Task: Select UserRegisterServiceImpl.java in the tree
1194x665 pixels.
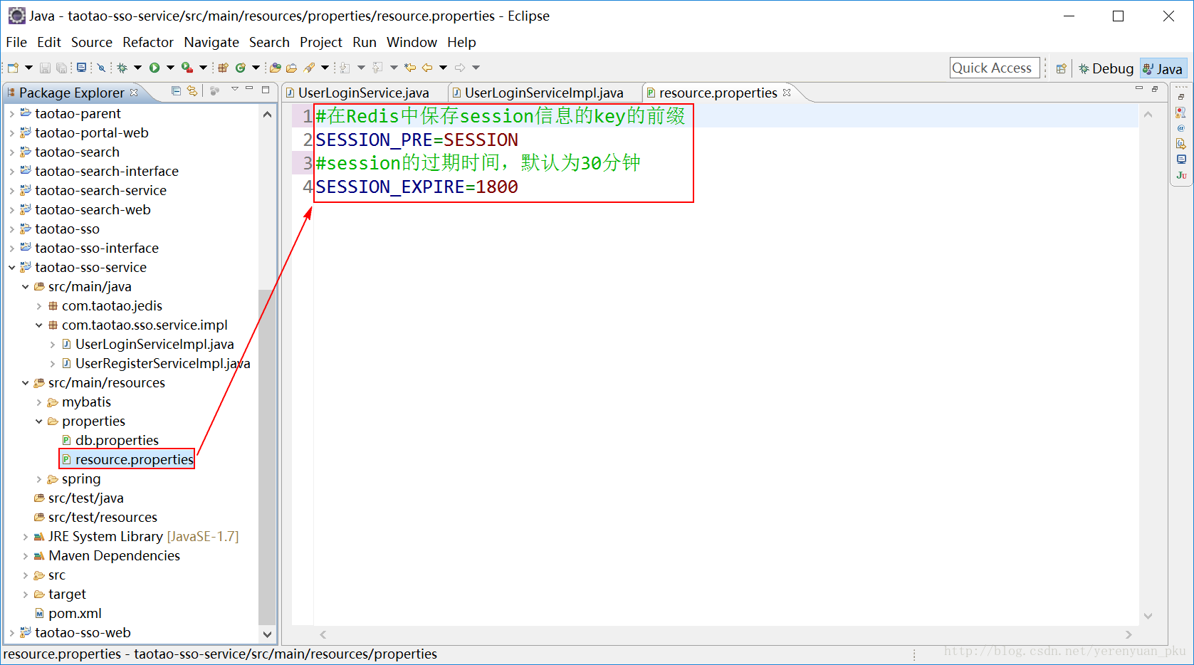Action: [162, 364]
